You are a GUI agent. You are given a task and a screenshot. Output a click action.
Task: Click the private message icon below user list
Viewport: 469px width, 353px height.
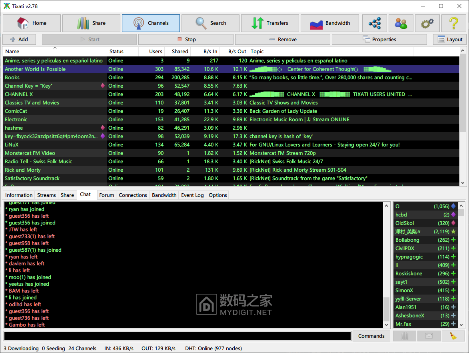(x=429, y=336)
